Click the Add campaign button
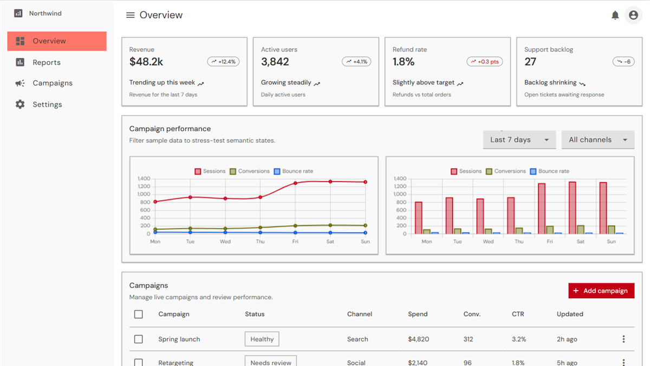 click(601, 291)
